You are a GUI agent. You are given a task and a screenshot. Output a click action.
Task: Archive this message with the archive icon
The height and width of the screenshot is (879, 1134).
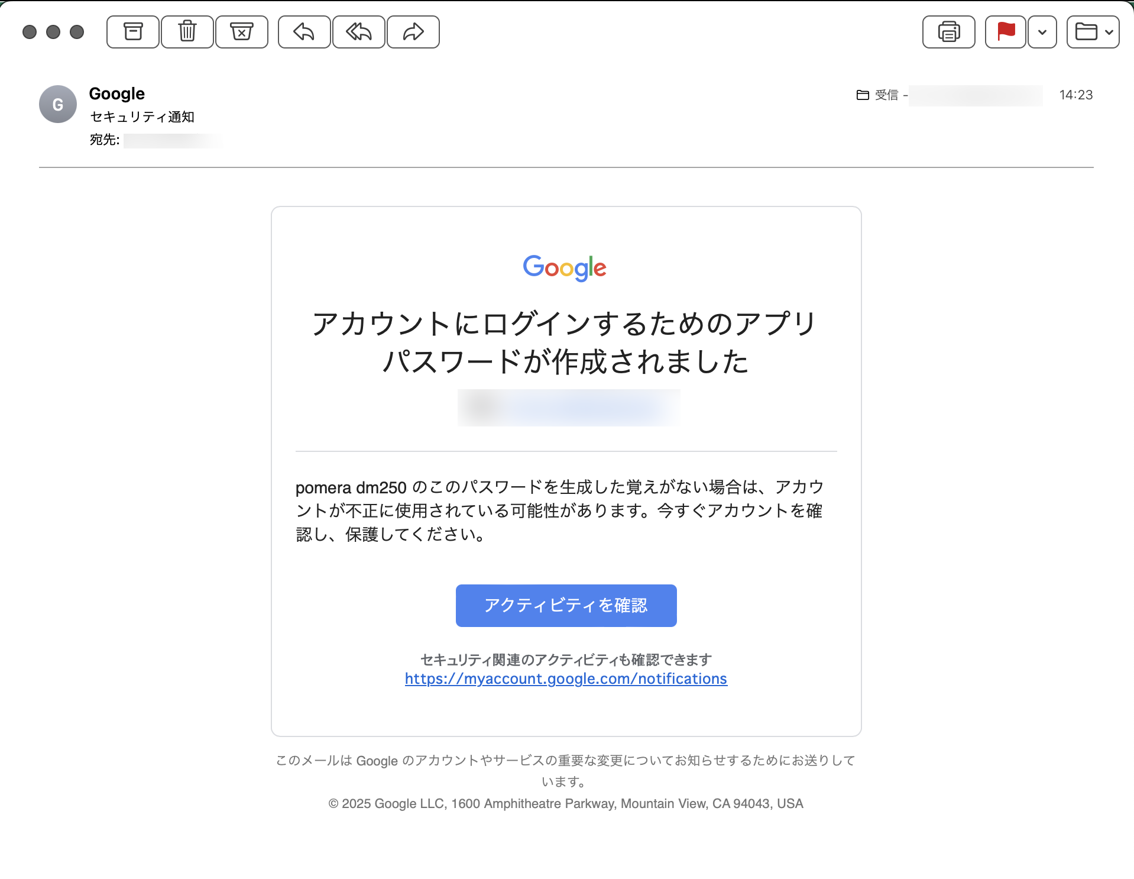tap(133, 32)
